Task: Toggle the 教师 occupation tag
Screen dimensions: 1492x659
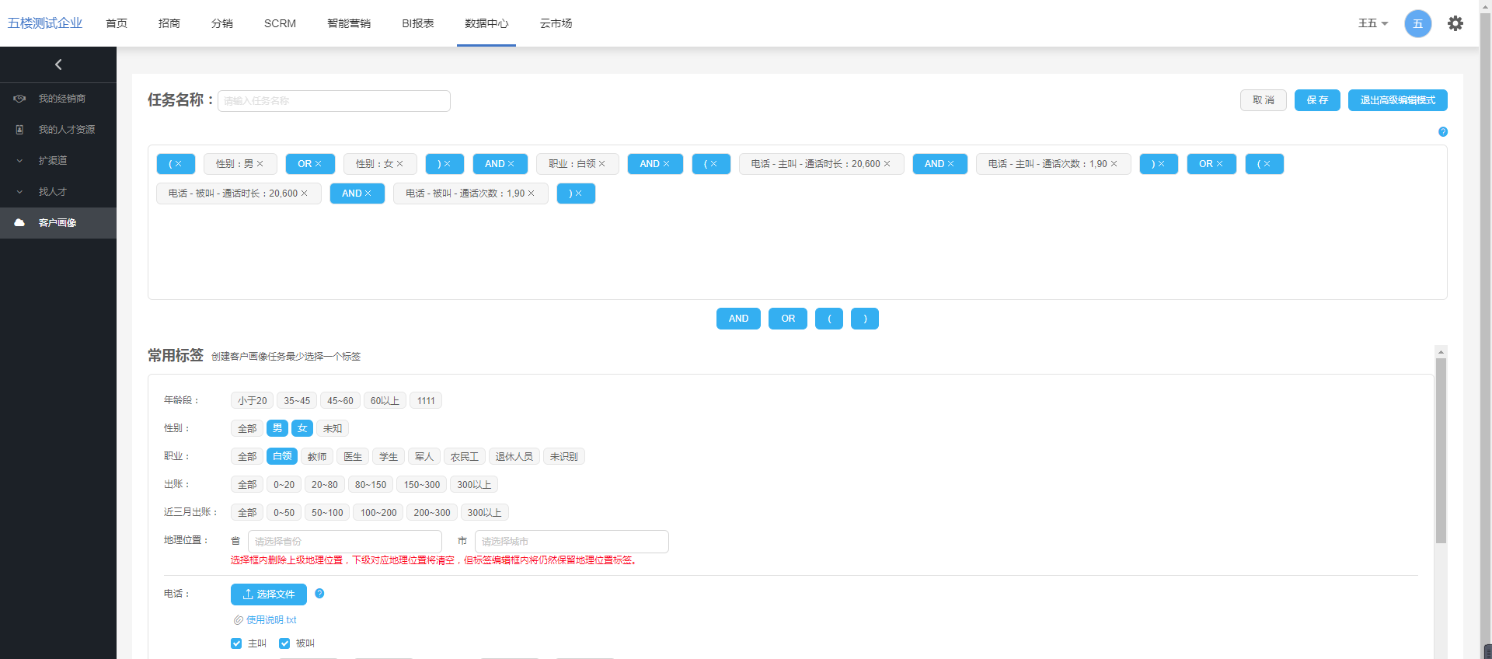Action: 317,457
